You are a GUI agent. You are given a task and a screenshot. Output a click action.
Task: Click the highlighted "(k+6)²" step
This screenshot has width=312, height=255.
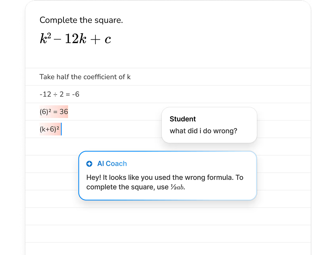[x=49, y=129]
